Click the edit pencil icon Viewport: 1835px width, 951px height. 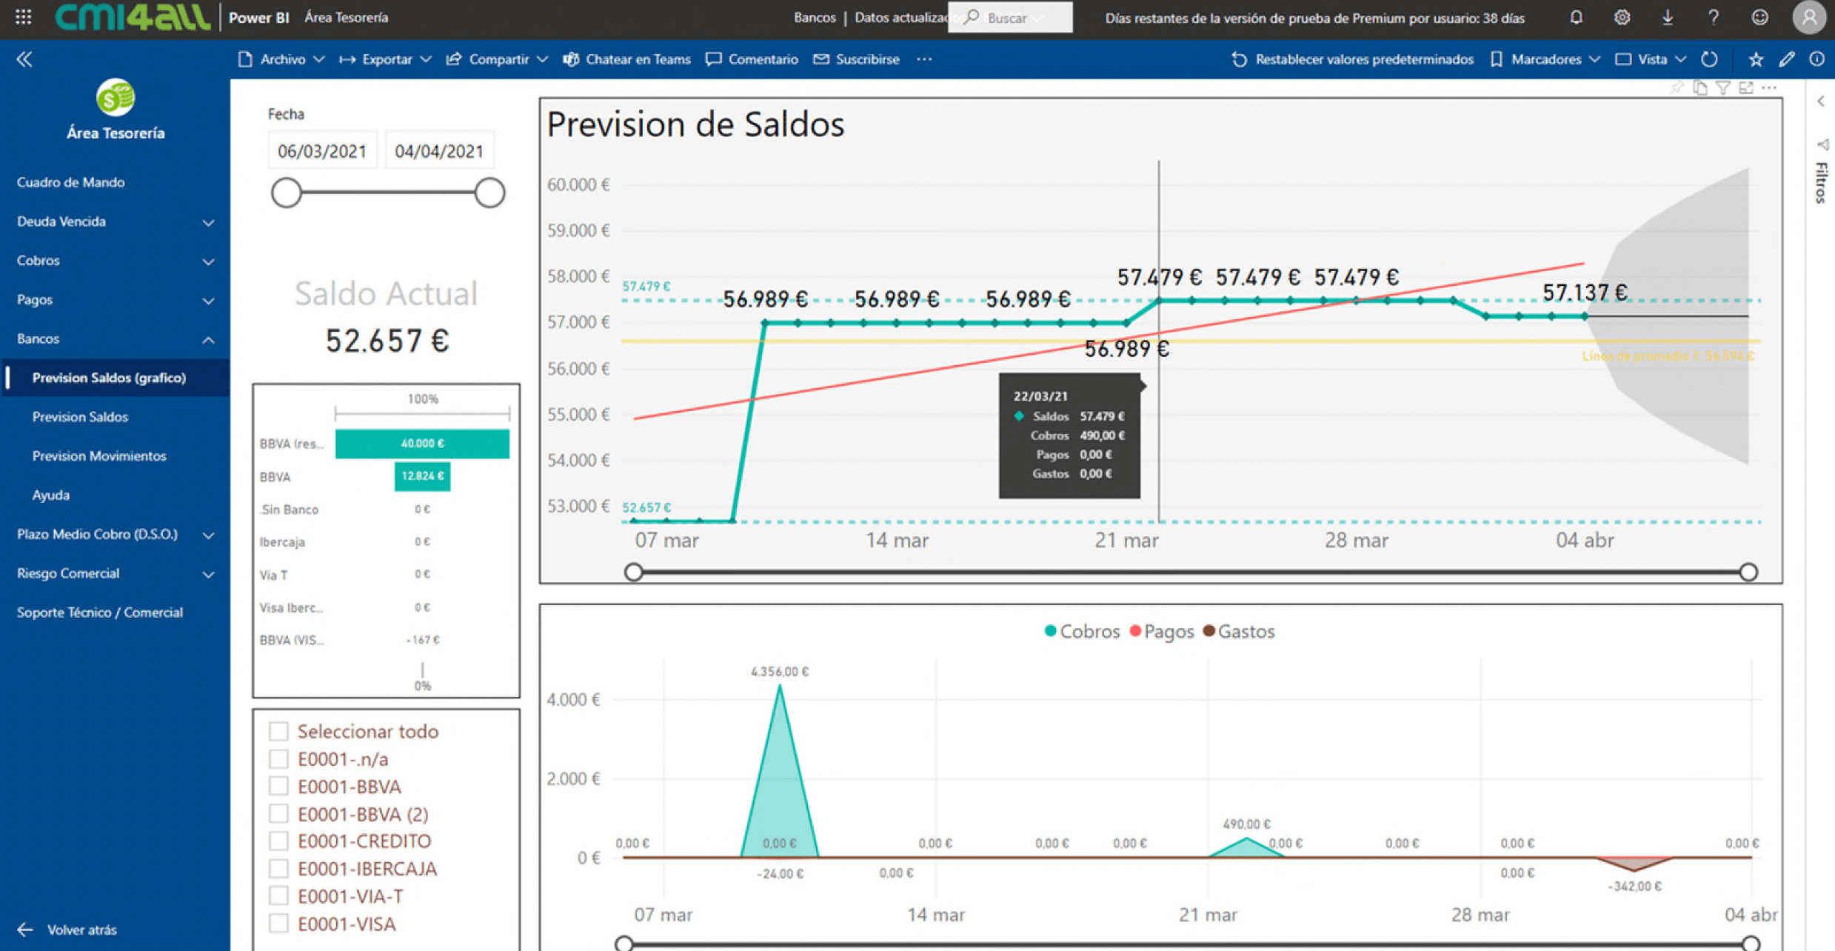(x=1787, y=59)
